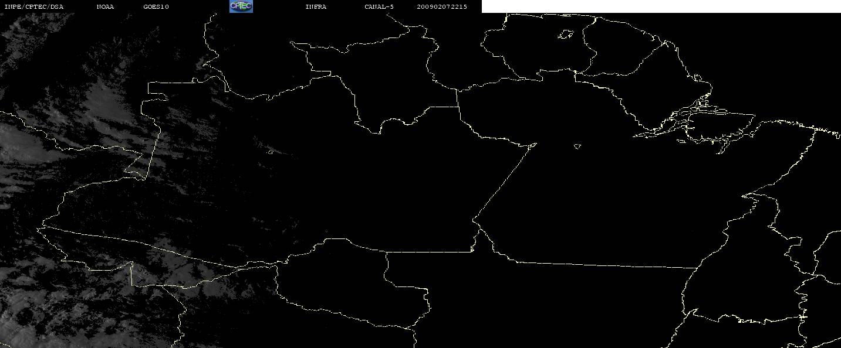This screenshot has height=348, width=841.
Task: Select the CANAL-5 channel label
Action: point(379,6)
